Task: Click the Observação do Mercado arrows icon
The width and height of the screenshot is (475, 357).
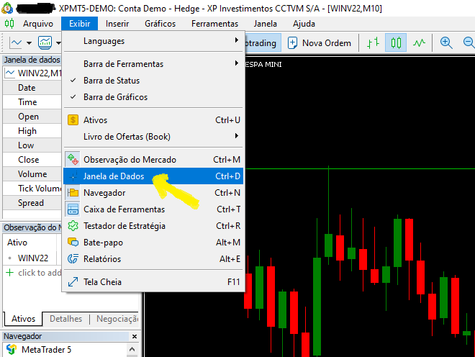Action: tap(73, 159)
